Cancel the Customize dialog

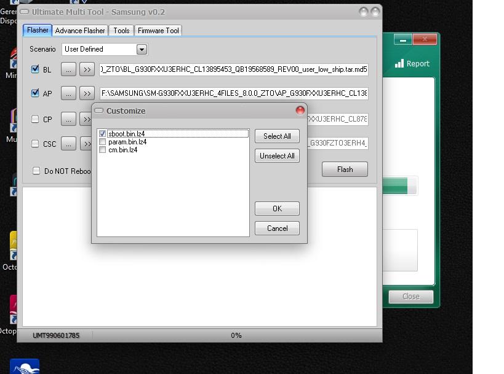[277, 228]
